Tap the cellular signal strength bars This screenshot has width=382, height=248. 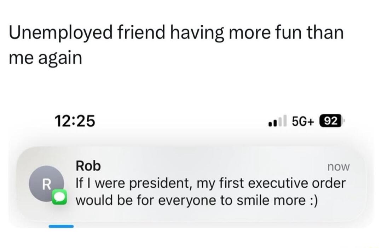tap(277, 121)
